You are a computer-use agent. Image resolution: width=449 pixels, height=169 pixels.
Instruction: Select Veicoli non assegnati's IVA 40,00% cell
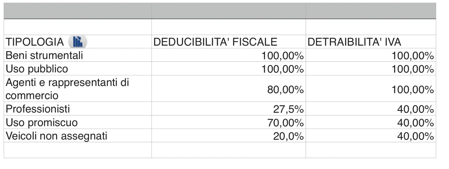click(371, 135)
